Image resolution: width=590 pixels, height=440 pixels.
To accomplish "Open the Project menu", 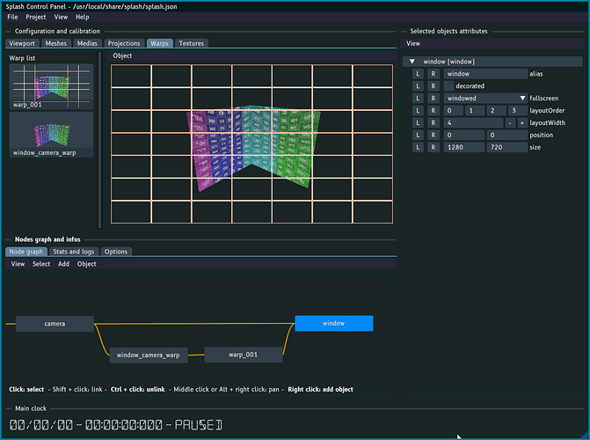I will (x=36, y=17).
